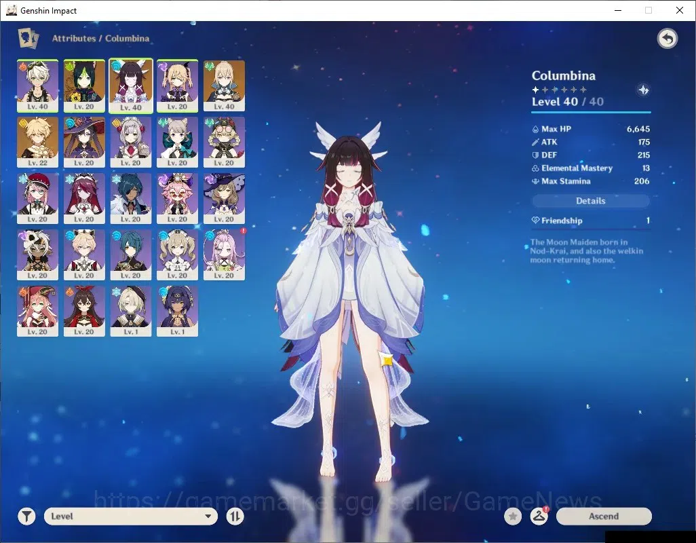Open the character archive icon beside Attributes
696x543 pixels.
tap(28, 38)
